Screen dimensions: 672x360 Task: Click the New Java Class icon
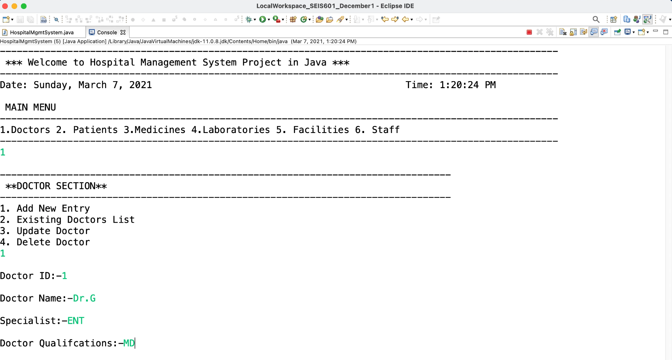tap(304, 20)
